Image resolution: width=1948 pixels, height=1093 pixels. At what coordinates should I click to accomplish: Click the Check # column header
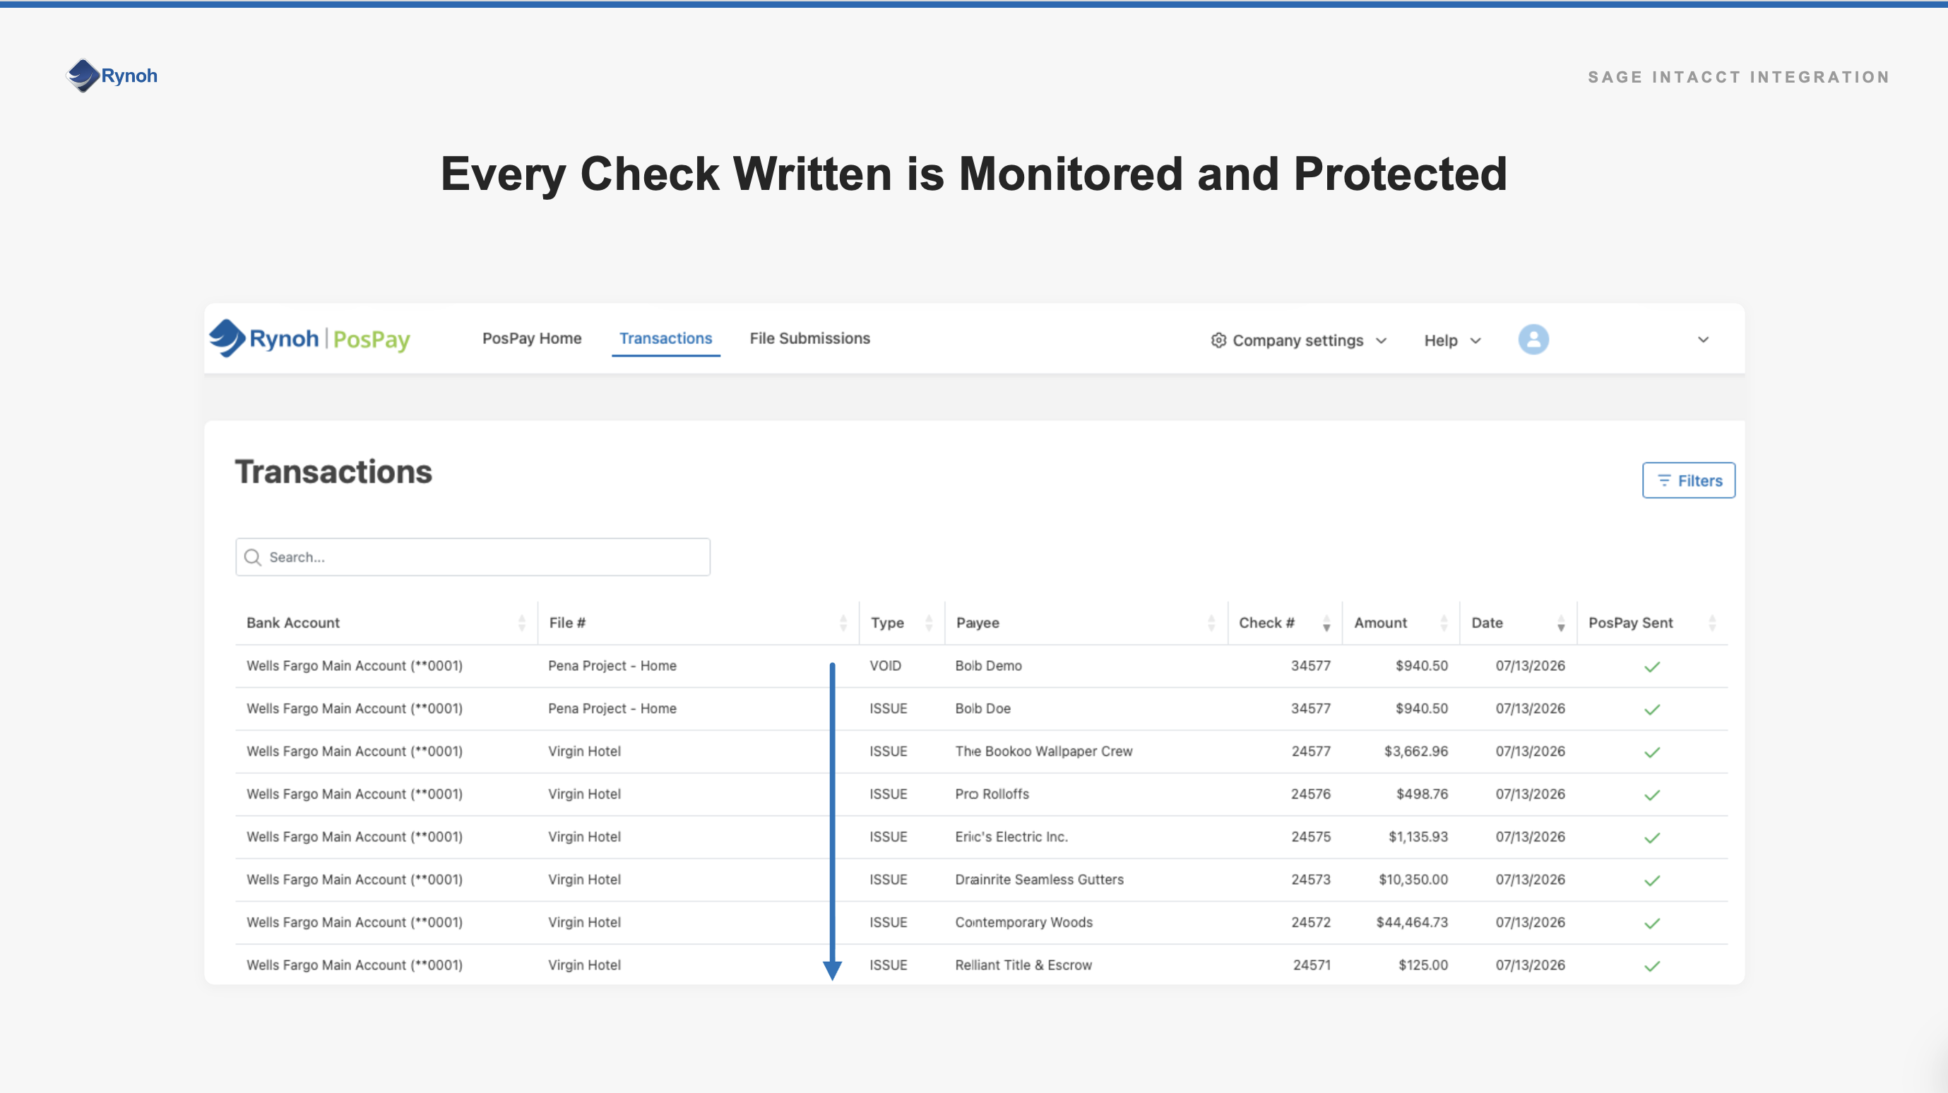tap(1266, 623)
